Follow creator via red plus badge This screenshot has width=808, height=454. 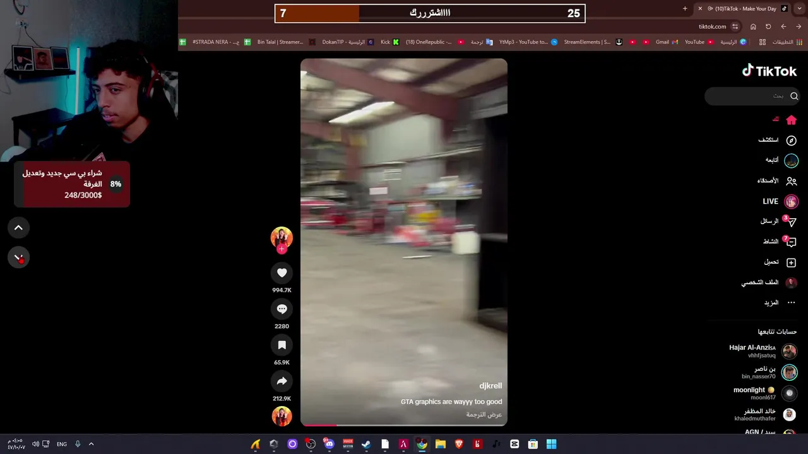282,249
